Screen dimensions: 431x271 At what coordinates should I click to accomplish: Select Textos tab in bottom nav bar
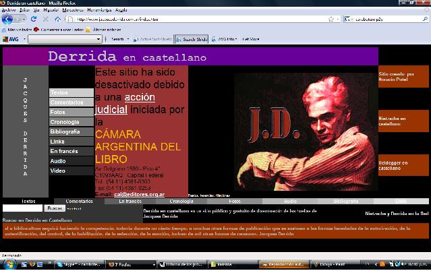click(28, 201)
